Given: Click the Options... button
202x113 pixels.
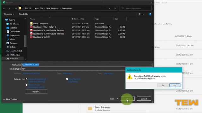Looking at the screenshot, I should (x=36, y=92).
